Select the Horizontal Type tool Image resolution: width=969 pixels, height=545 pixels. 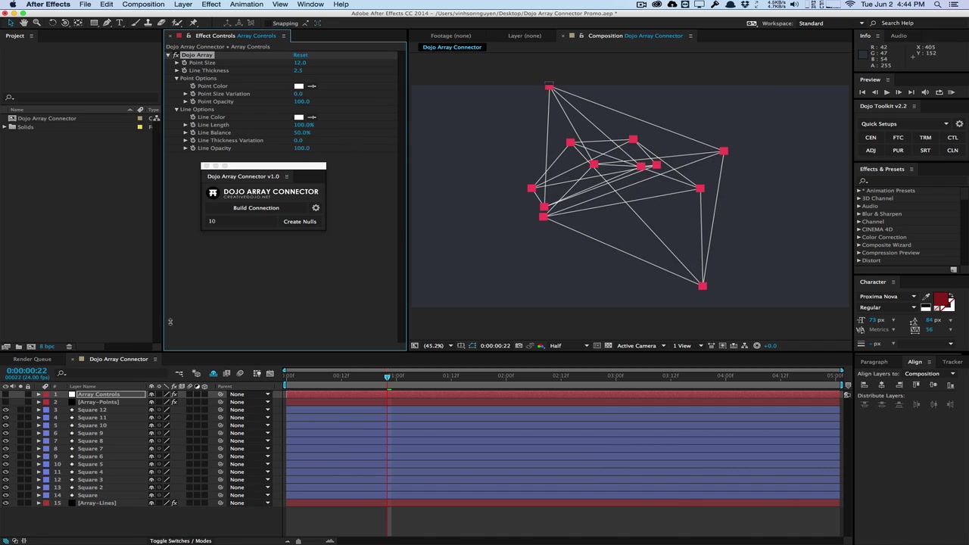tap(120, 23)
